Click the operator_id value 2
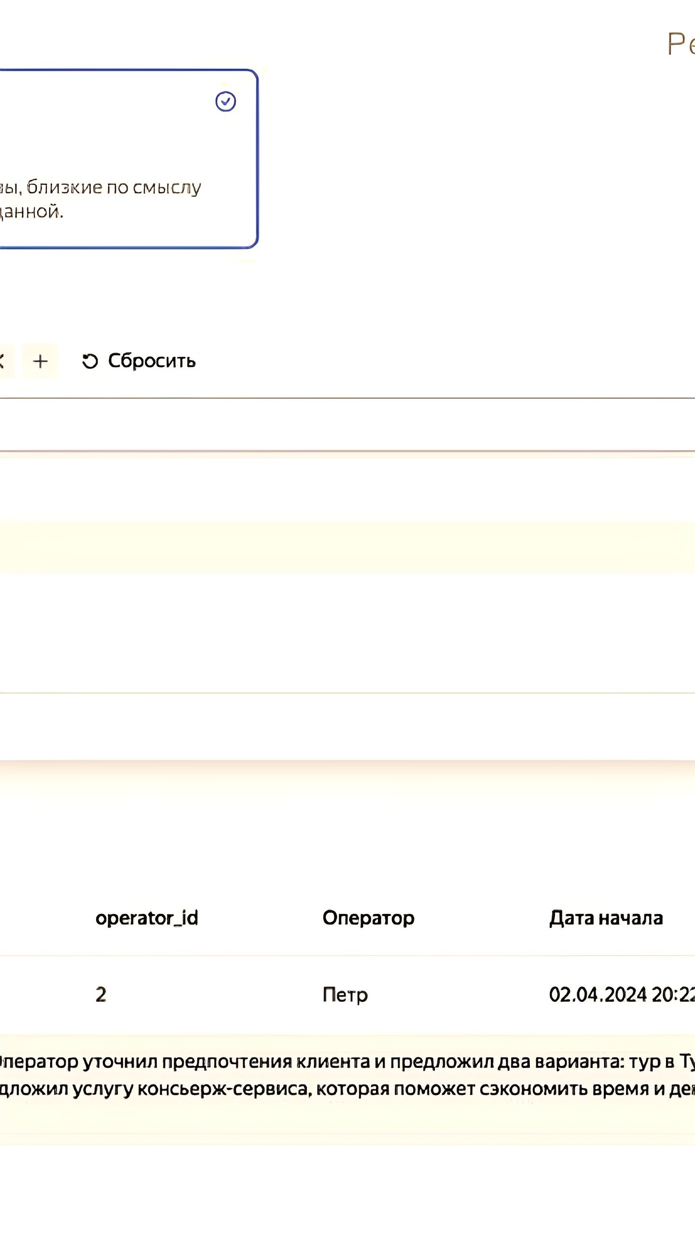The height and width of the screenshot is (1236, 695). 101,995
